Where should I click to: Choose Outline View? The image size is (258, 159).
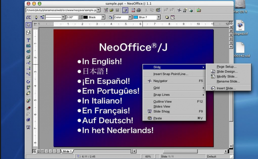tap(174, 102)
